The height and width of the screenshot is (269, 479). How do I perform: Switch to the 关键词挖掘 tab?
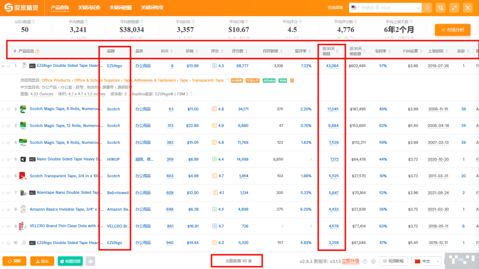[x=120, y=7]
